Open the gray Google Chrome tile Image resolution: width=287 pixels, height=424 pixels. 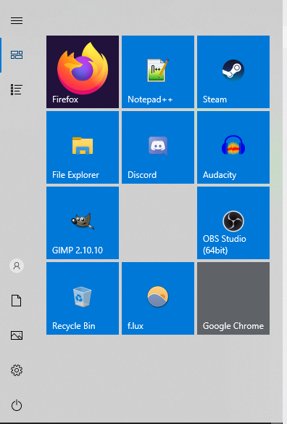(233, 298)
